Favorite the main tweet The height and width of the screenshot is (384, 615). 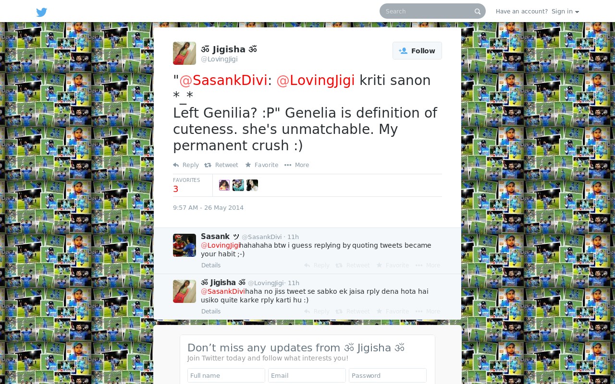[261, 165]
